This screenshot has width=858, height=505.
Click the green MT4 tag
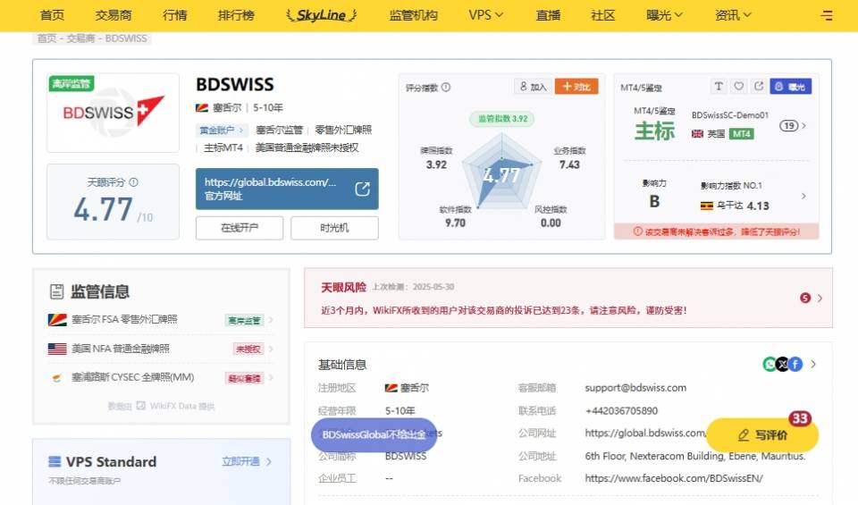[742, 133]
